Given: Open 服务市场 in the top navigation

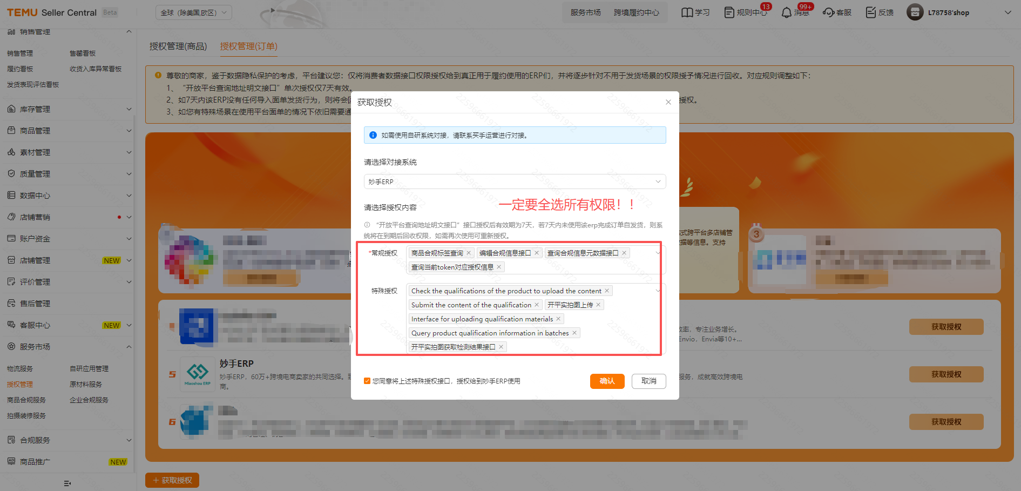Looking at the screenshot, I should [585, 12].
